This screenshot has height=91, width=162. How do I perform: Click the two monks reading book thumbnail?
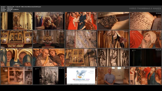click(49, 58)
